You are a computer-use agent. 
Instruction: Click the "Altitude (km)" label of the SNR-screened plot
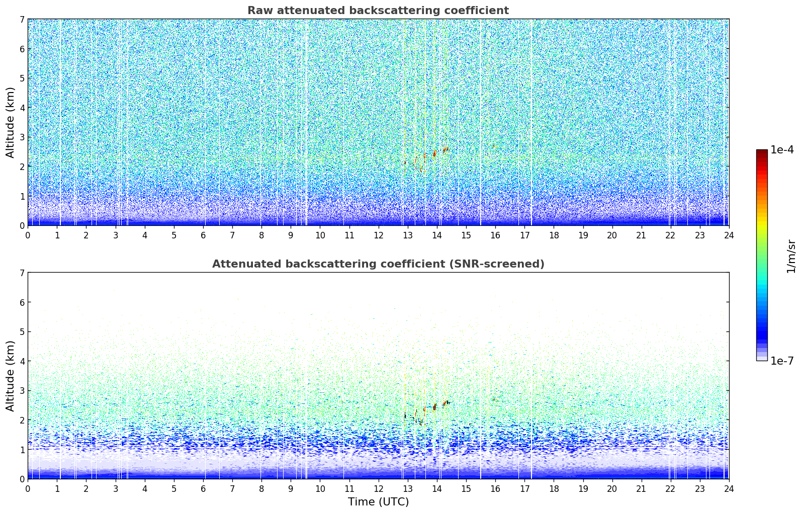[11, 376]
